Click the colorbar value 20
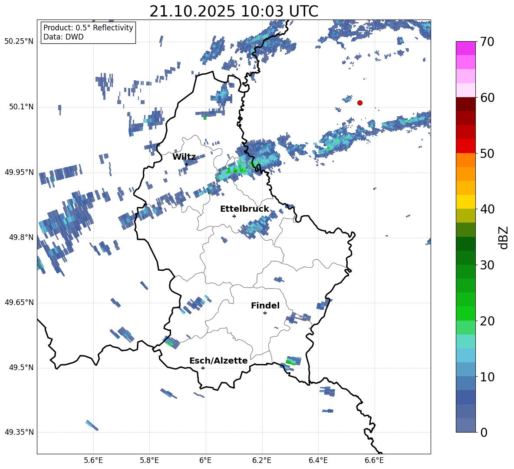Viewport: 514px width, 469px height. tap(487, 321)
